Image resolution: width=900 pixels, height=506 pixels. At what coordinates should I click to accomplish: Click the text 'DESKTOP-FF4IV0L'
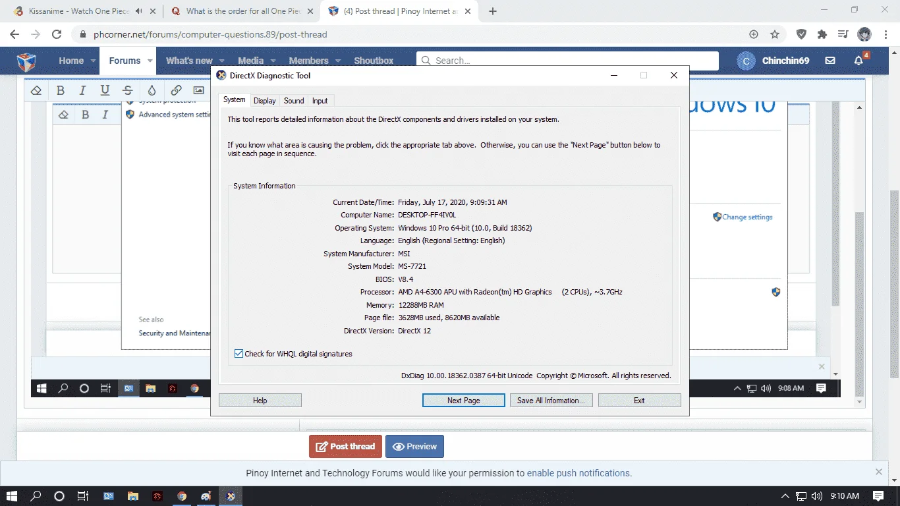click(x=427, y=215)
